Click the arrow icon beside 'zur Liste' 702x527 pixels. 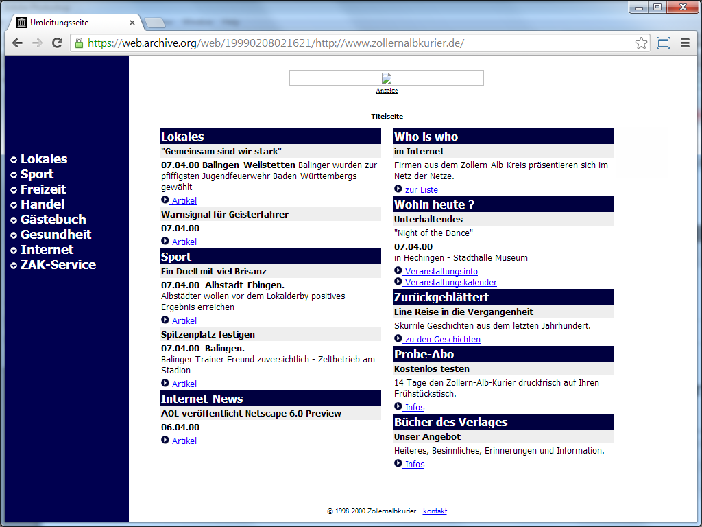[x=398, y=189]
